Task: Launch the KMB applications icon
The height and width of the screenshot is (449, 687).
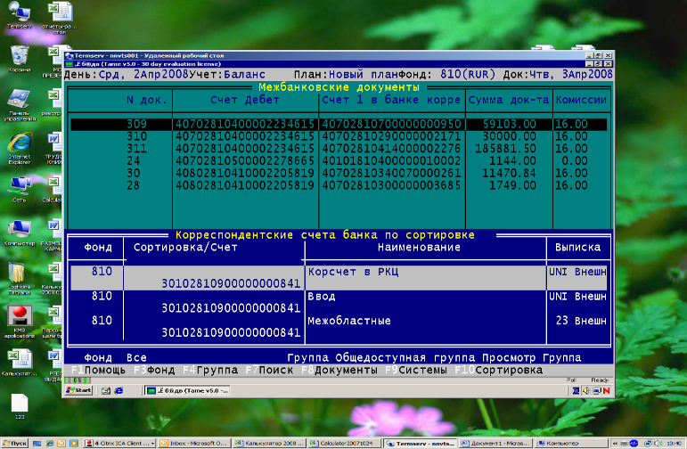Action: click(x=20, y=322)
